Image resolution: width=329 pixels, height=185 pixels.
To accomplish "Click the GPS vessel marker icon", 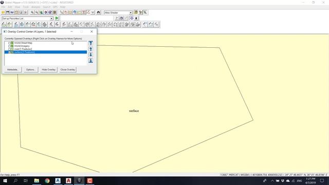I will [x=136, y=18].
